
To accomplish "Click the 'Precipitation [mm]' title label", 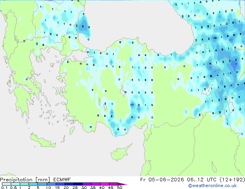I will 25,180.
